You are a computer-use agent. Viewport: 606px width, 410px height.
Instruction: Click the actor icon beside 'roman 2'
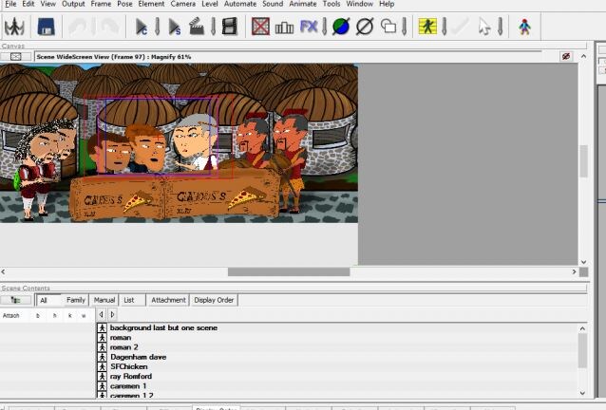102,347
